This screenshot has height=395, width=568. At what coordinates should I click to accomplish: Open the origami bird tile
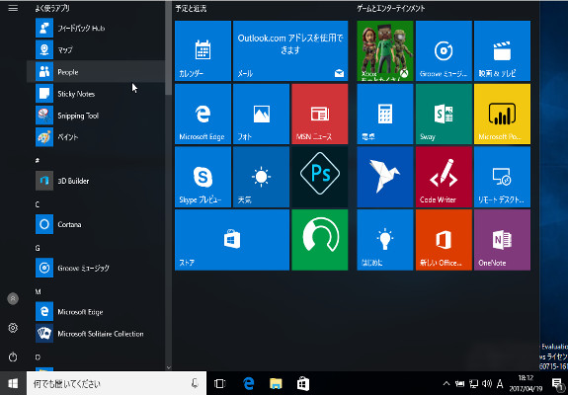pyautogui.click(x=385, y=177)
